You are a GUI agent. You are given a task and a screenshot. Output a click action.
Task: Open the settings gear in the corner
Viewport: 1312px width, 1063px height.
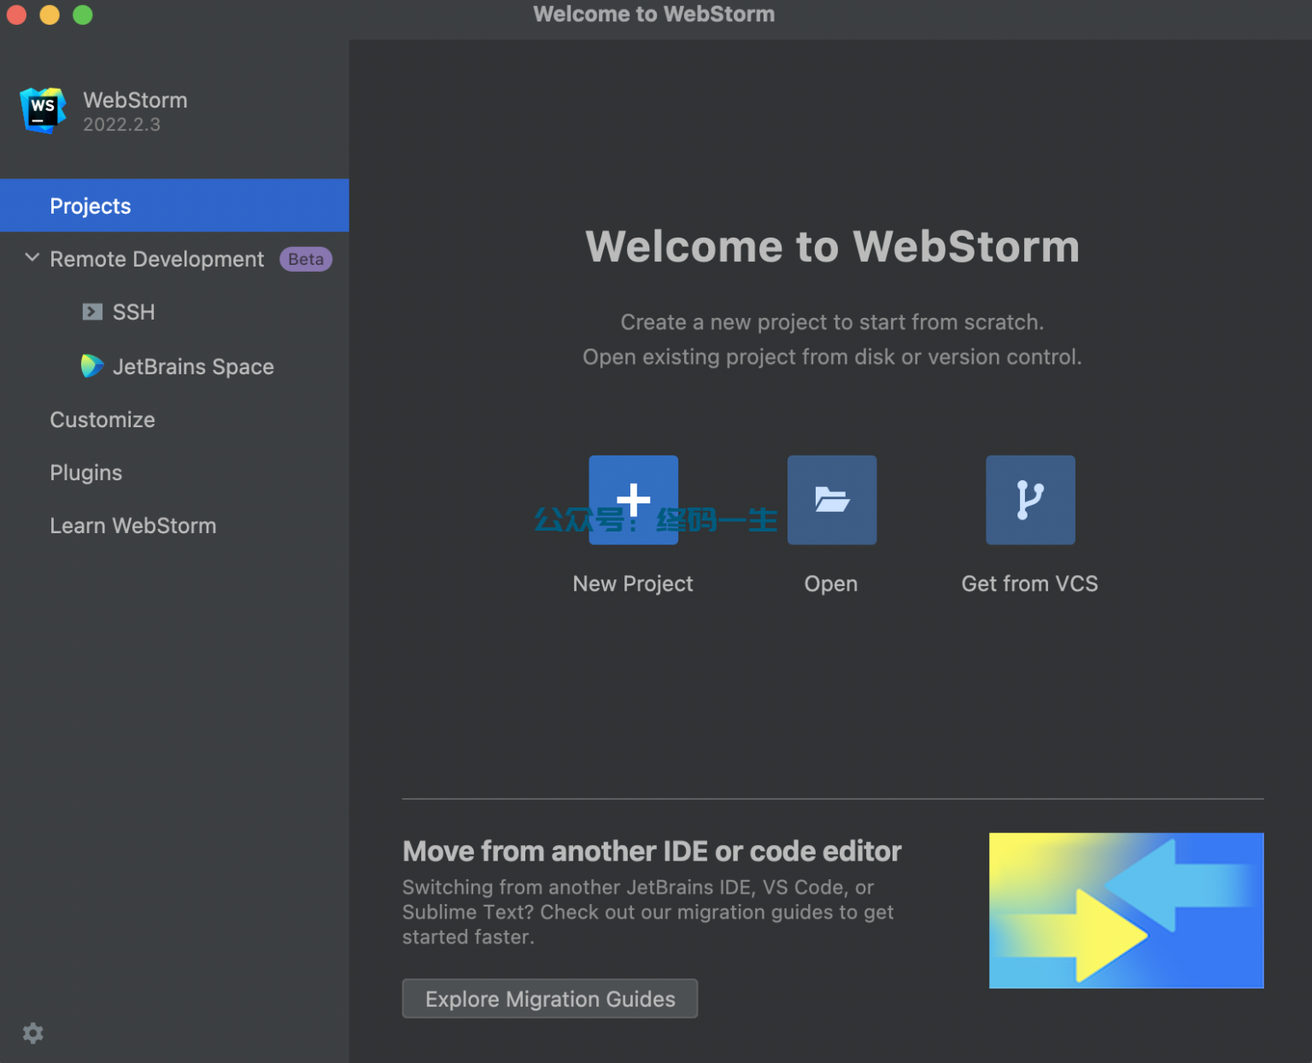click(32, 1033)
